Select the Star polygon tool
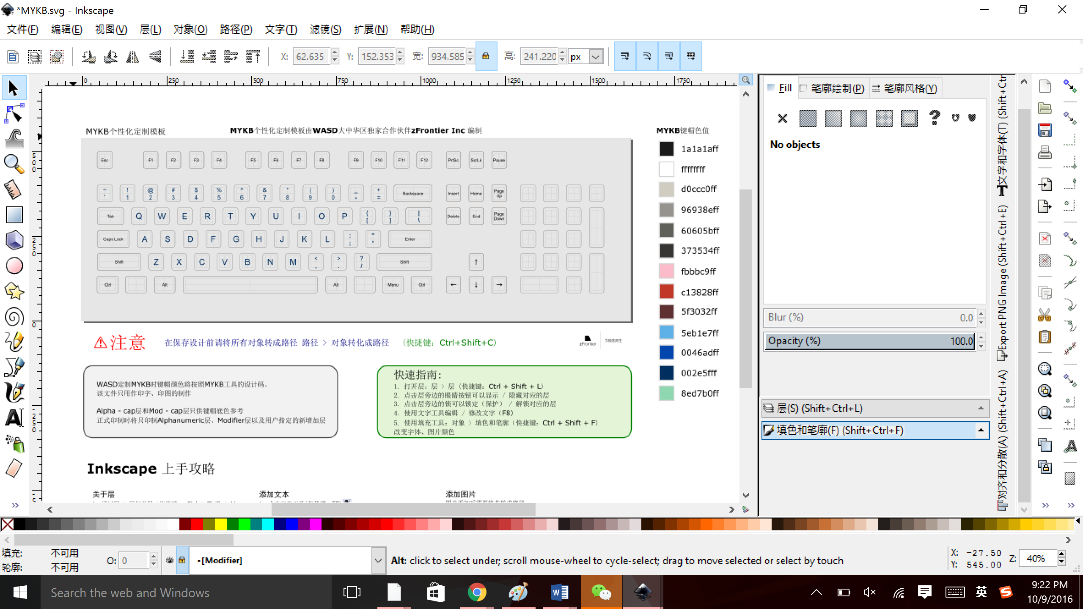This screenshot has width=1083, height=609. click(x=14, y=291)
